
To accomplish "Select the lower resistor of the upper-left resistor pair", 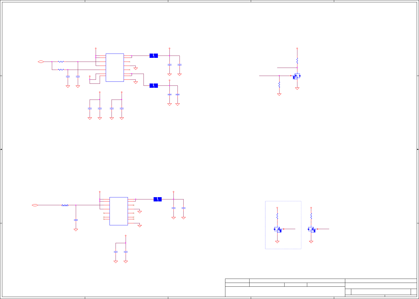I will 61,70.
